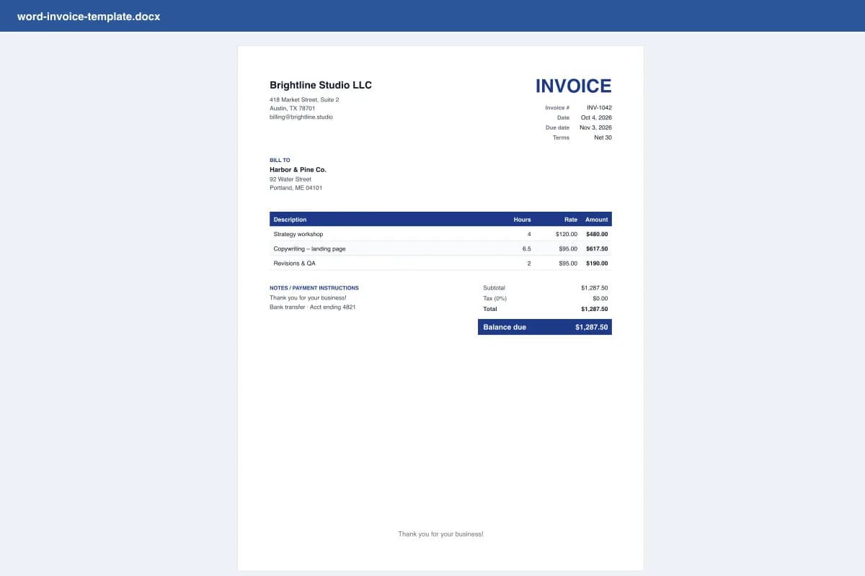The height and width of the screenshot is (576, 865).
Task: Click the date value Oct 4, 2026
Action: 596,117
